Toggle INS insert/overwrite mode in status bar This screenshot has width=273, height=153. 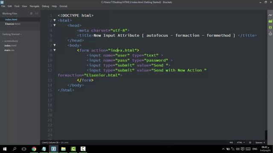click(231, 142)
